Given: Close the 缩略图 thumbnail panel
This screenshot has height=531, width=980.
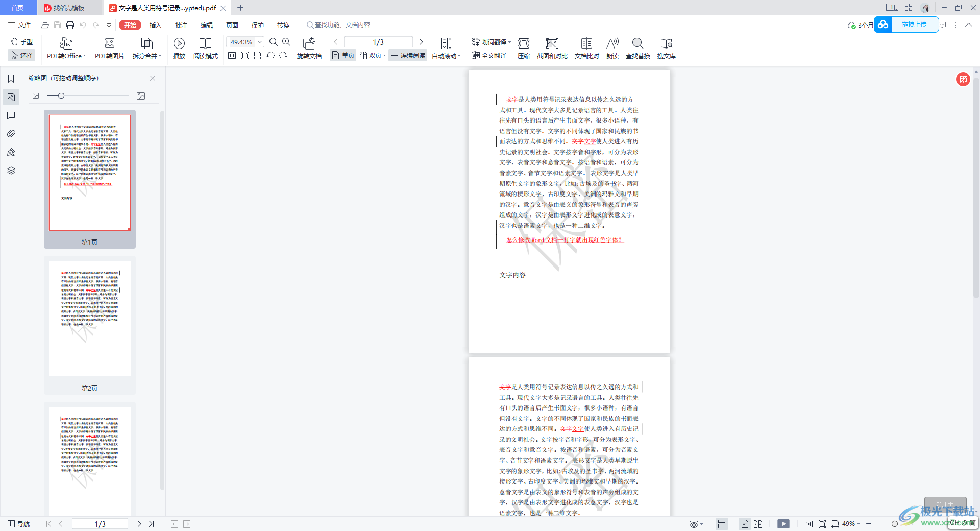Looking at the screenshot, I should pos(153,78).
